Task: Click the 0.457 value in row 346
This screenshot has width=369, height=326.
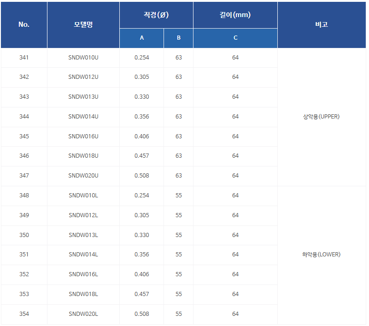Action: 142,156
